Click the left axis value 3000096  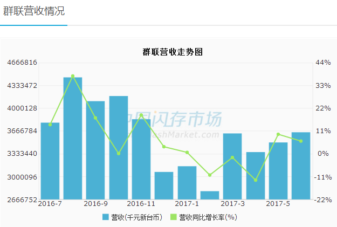pyautogui.click(x=22, y=177)
